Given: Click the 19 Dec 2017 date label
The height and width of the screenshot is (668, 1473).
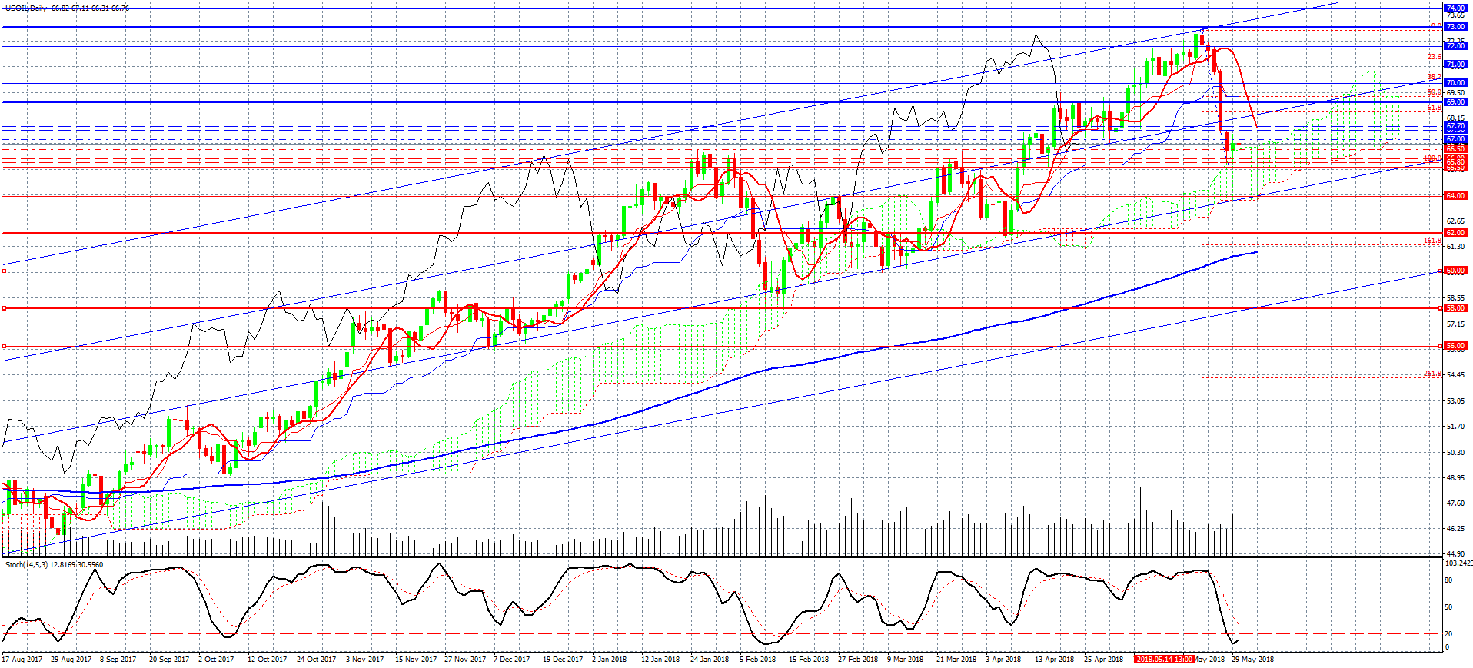Looking at the screenshot, I should tap(563, 660).
